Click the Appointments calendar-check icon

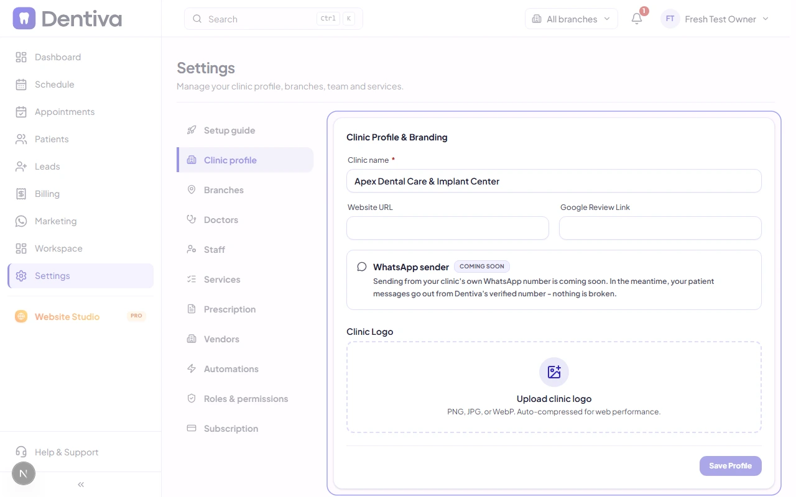tap(21, 112)
